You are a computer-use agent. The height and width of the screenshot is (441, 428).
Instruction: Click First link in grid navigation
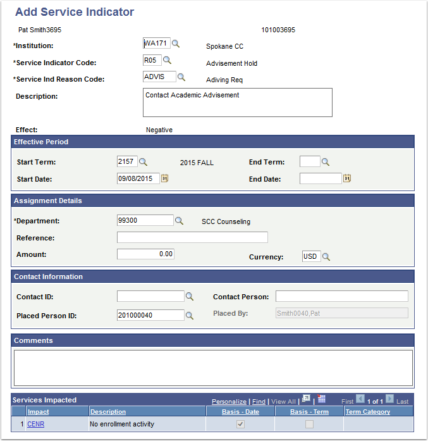(x=347, y=402)
